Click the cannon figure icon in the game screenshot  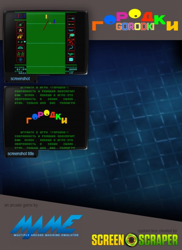[21, 24]
